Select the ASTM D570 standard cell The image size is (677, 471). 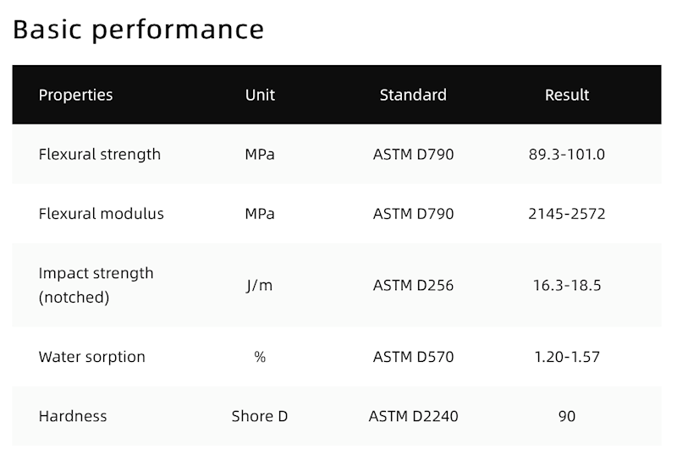[413, 357]
